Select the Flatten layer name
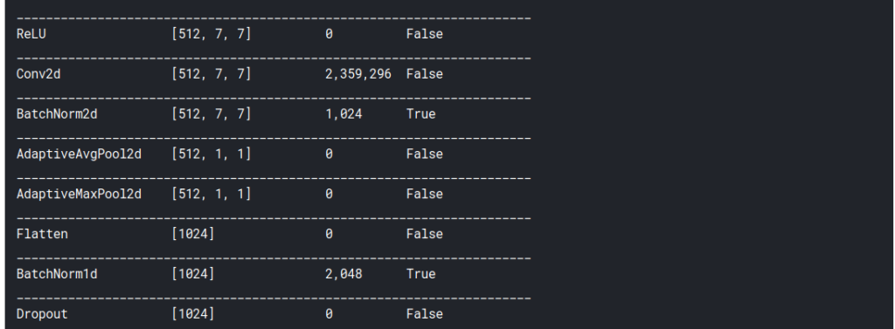895x329 pixels. click(42, 234)
